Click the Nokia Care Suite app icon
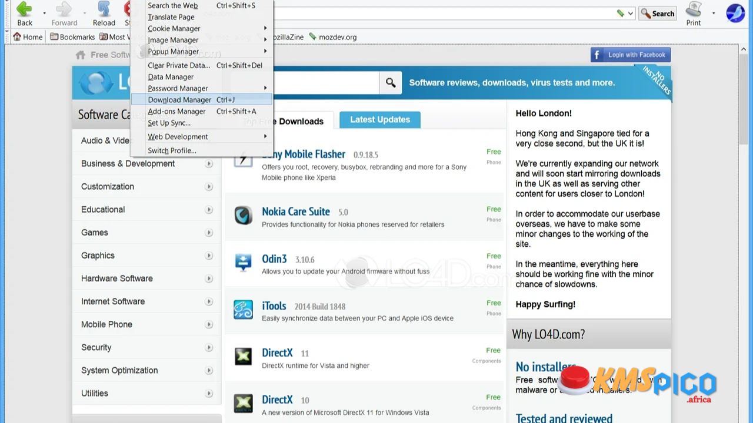Screen dimensions: 753x423 pos(243,215)
